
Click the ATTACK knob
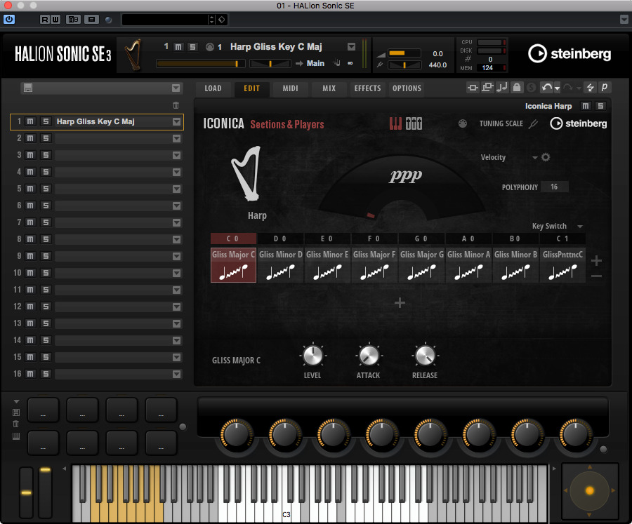369,356
